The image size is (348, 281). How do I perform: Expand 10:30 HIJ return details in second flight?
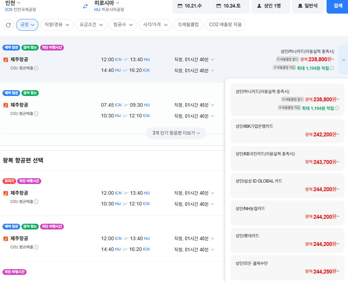pos(213,116)
